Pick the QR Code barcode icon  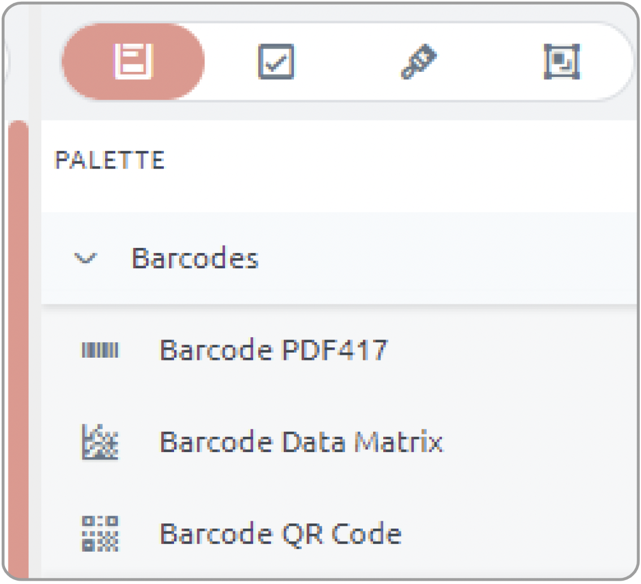click(x=100, y=534)
